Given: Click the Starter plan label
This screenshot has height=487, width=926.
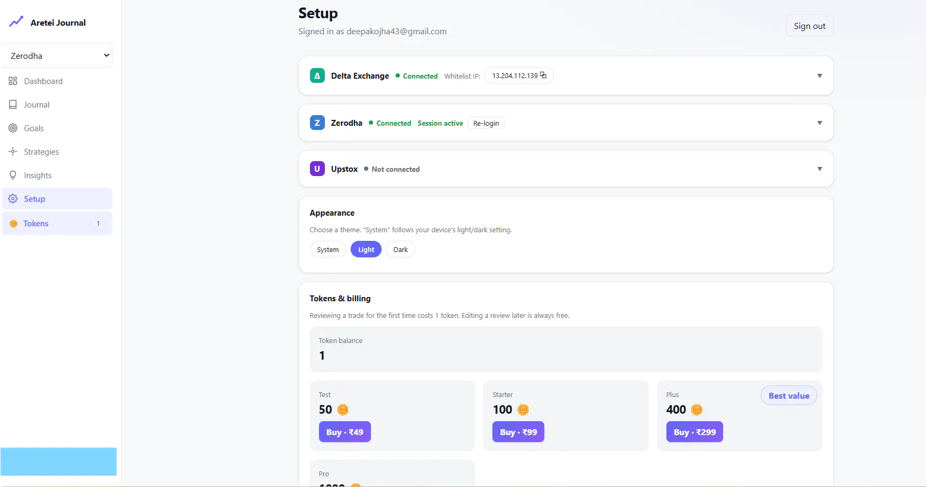Looking at the screenshot, I should pyautogui.click(x=503, y=395).
